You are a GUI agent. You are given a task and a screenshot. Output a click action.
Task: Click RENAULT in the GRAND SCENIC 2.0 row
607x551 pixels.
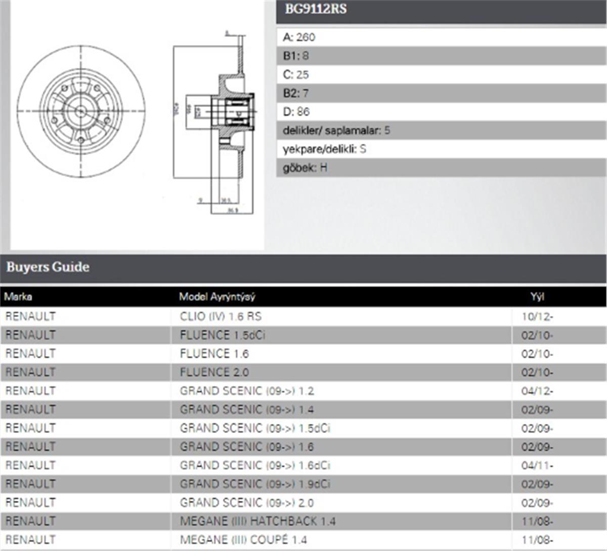pyautogui.click(x=30, y=503)
